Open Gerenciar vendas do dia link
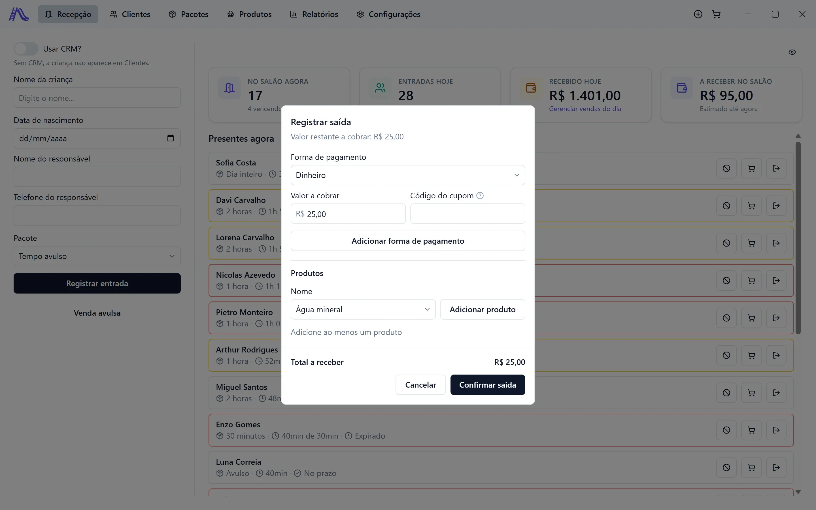This screenshot has width=816, height=510. click(585, 109)
